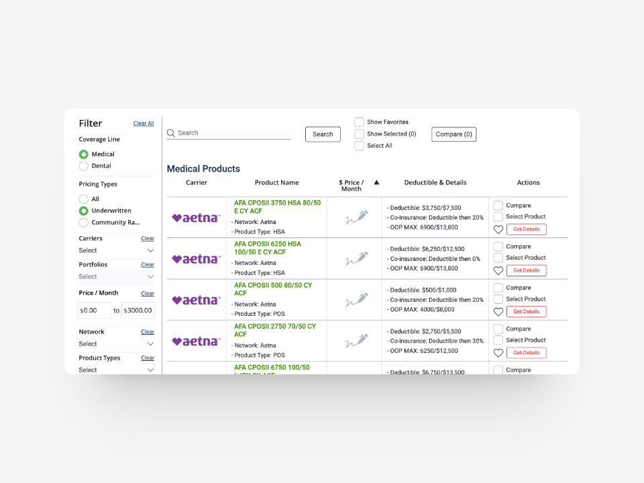644x483 pixels.
Task: Click the Product Name column header
Action: point(276,182)
